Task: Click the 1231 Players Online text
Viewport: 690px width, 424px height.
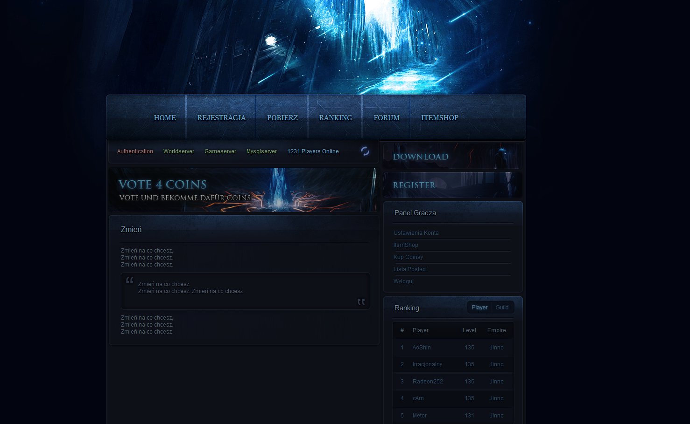Action: click(313, 151)
